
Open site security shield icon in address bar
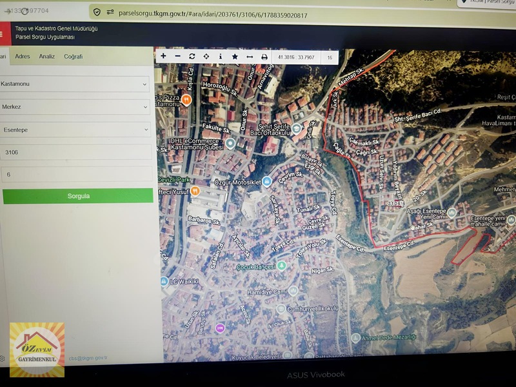(x=97, y=12)
